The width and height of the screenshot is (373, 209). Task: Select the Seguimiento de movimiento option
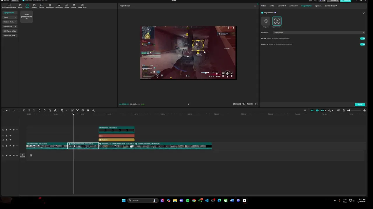[x=277, y=21]
